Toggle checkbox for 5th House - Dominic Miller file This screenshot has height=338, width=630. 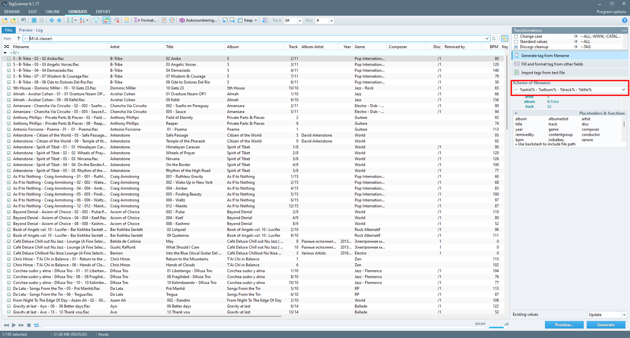(x=9, y=88)
